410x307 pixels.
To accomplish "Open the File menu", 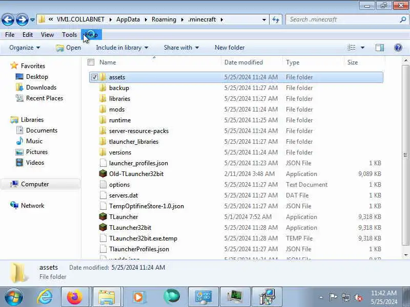I will tap(10, 34).
